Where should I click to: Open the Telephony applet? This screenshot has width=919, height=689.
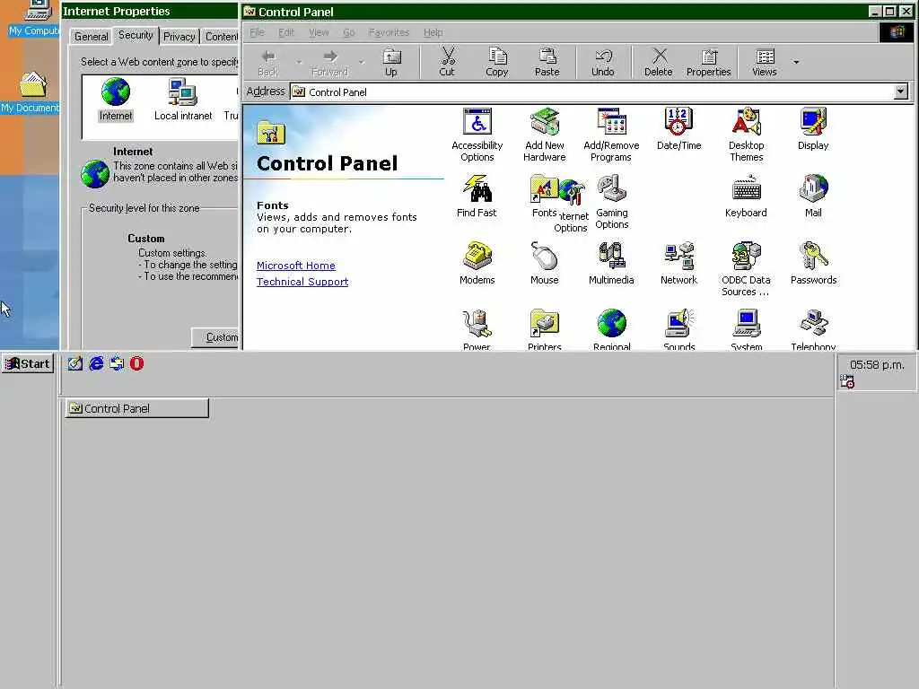[x=813, y=329]
